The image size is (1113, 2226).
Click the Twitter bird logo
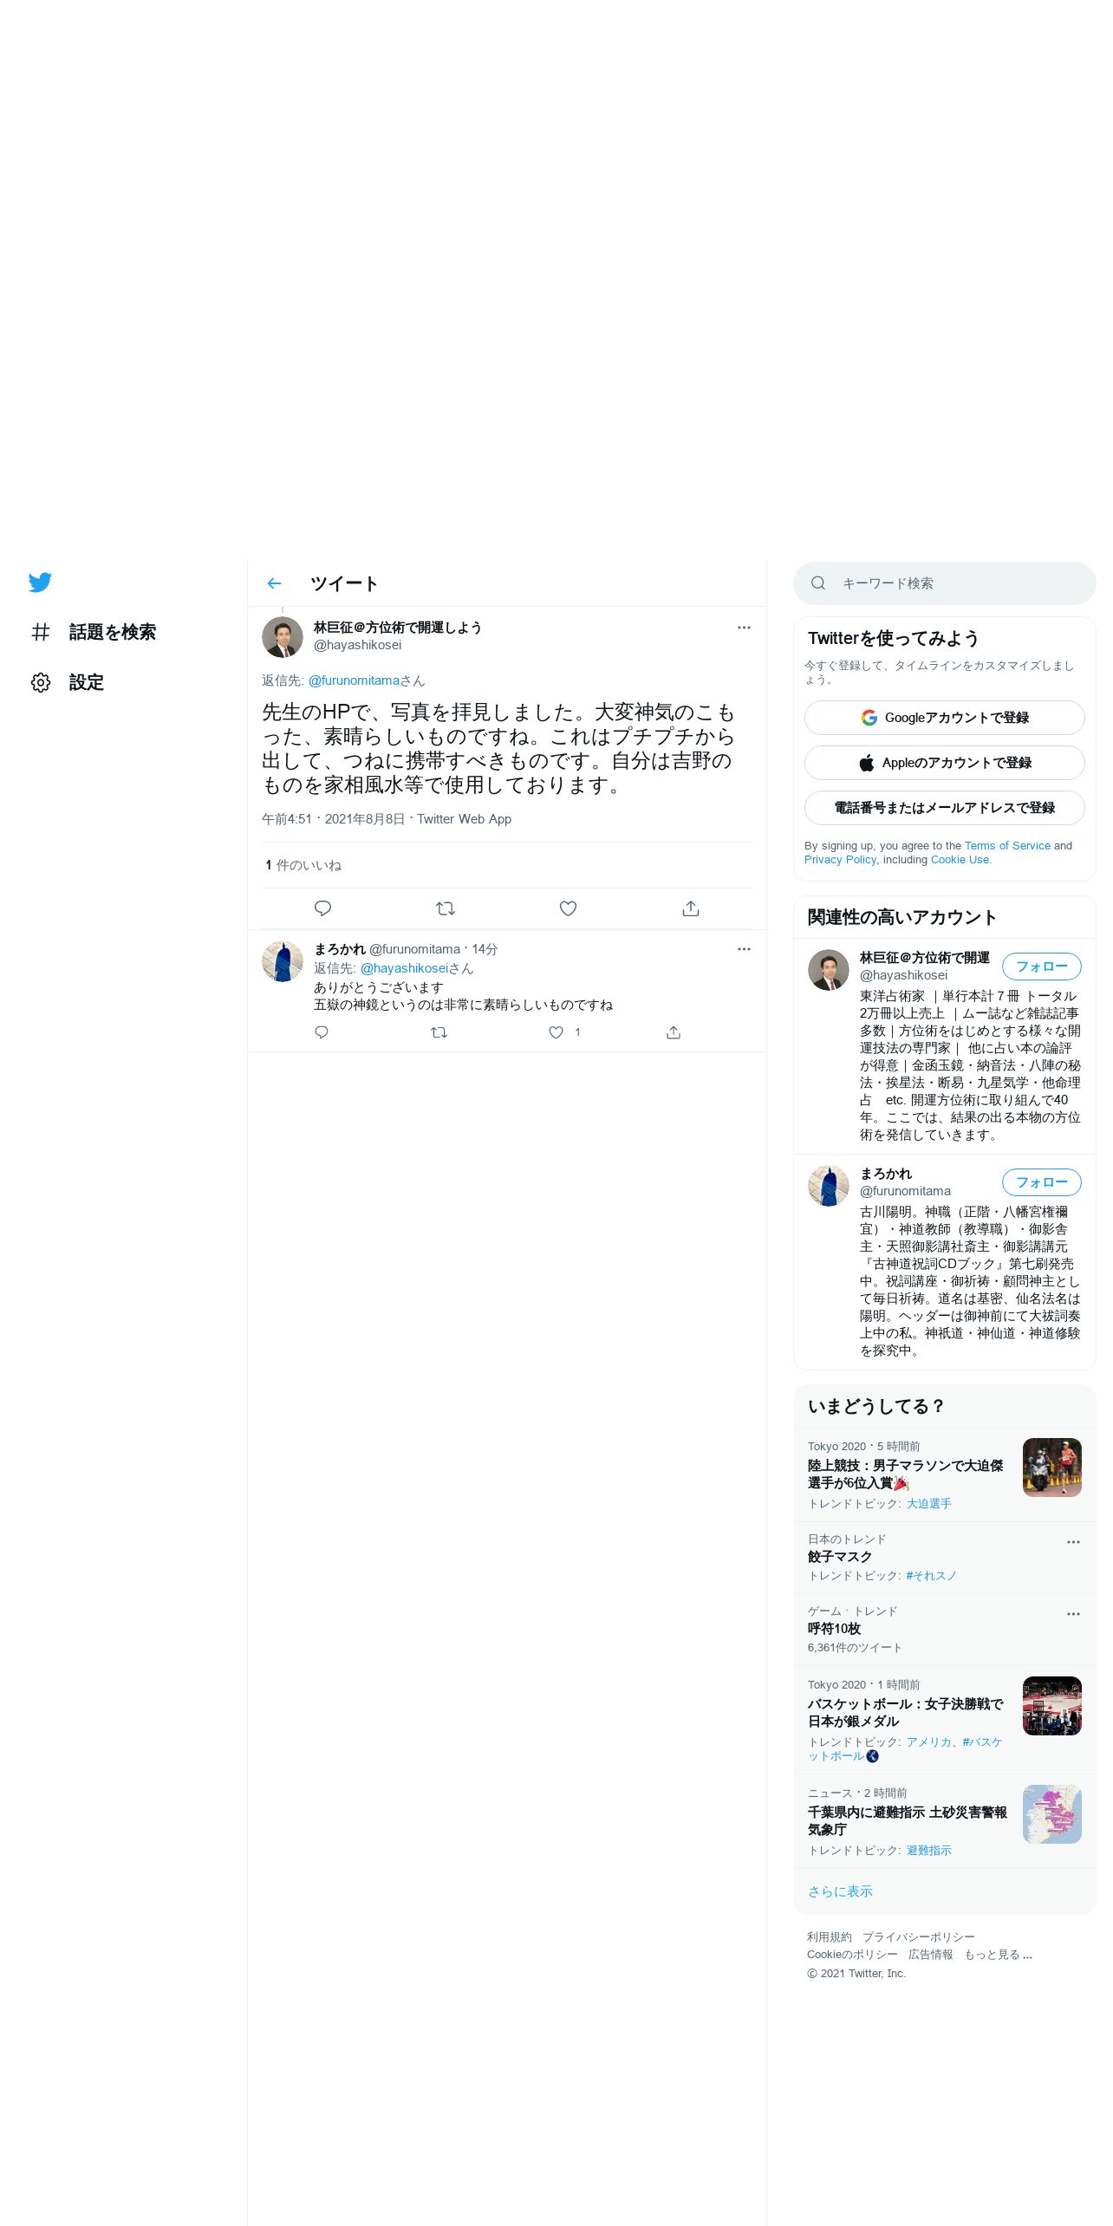tap(40, 583)
